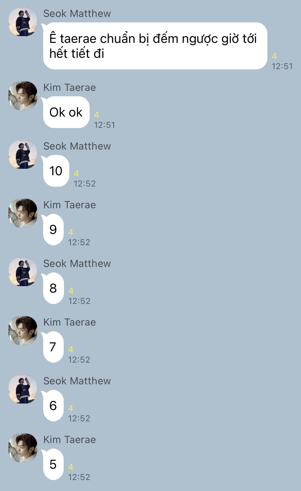Select the "5" message bubble
The width and height of the screenshot is (301, 491).
[53, 464]
